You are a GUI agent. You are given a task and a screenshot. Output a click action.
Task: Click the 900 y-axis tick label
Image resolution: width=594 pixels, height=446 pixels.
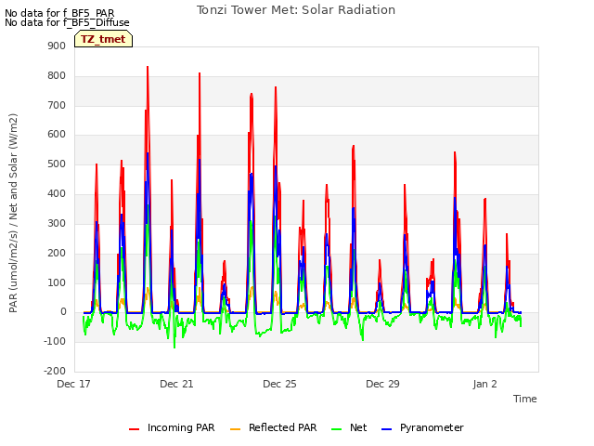[x=57, y=46]
